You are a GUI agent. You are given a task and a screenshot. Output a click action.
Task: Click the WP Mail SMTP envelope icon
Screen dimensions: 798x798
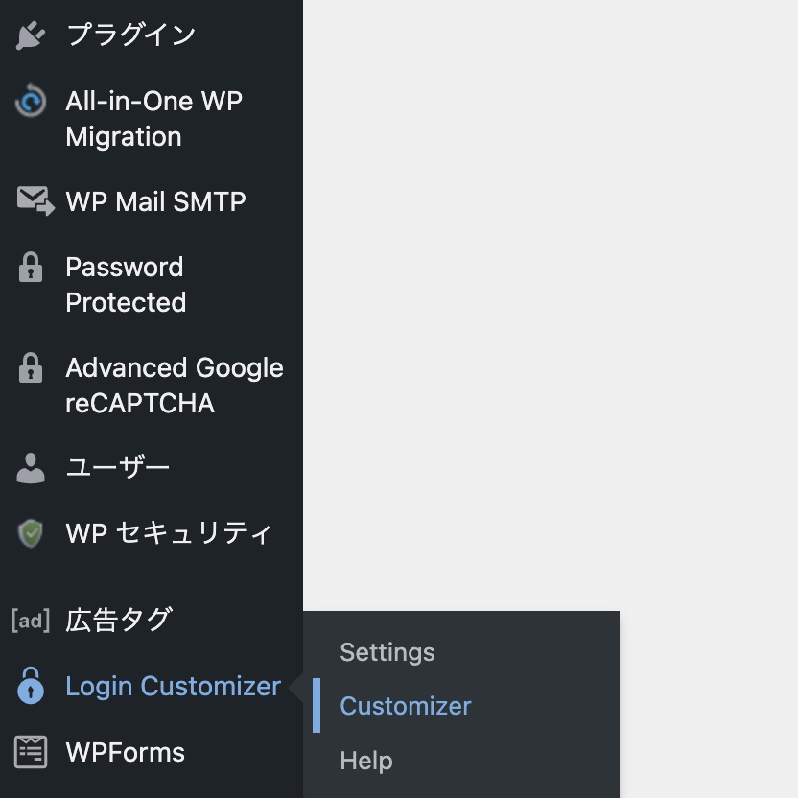pos(35,201)
